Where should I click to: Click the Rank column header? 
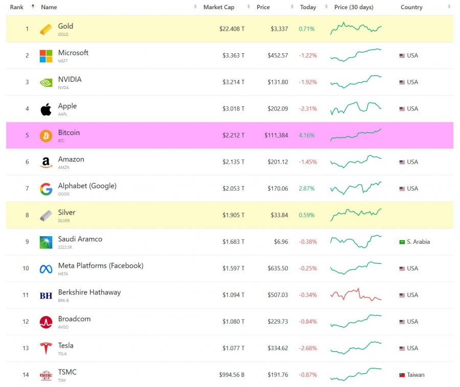coord(16,7)
